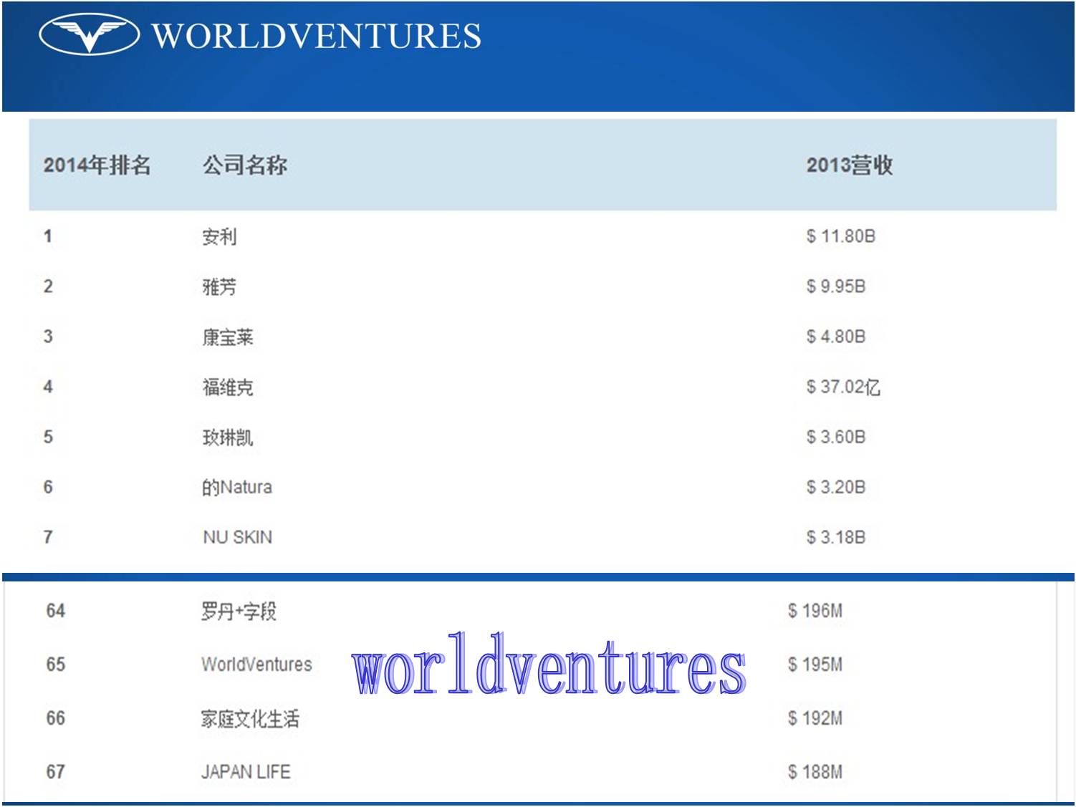Click rank number 5 in ranking column
Viewport: 1076px width, 807px height.
(x=48, y=437)
